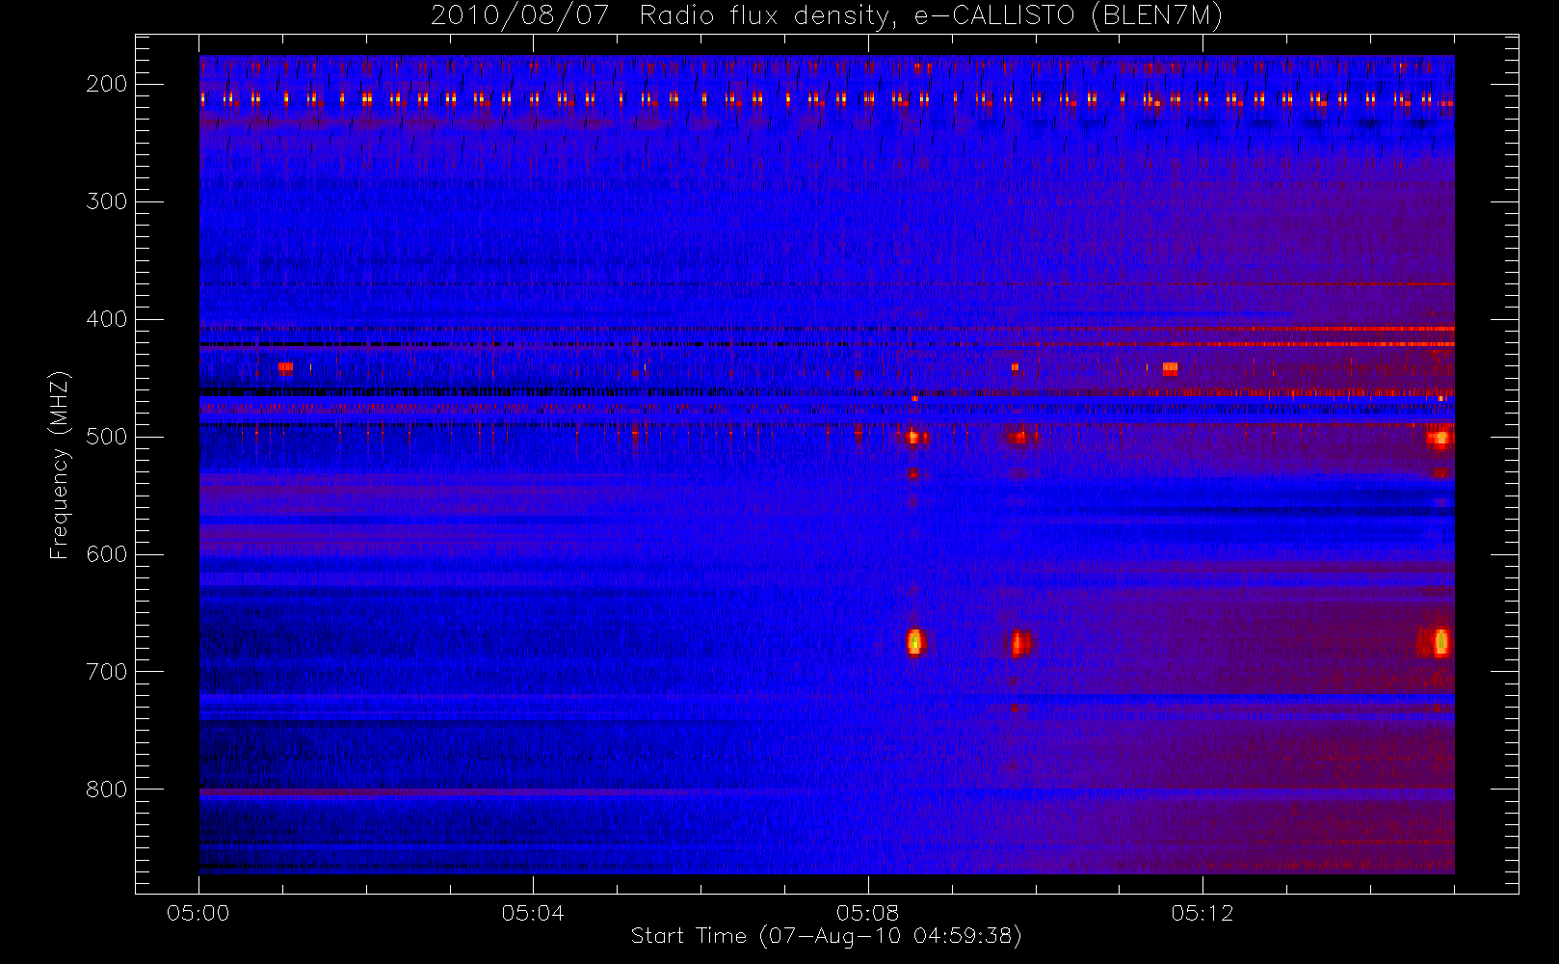The image size is (1559, 964).
Task: Click the 800 frequency tick label
Action: (x=106, y=790)
